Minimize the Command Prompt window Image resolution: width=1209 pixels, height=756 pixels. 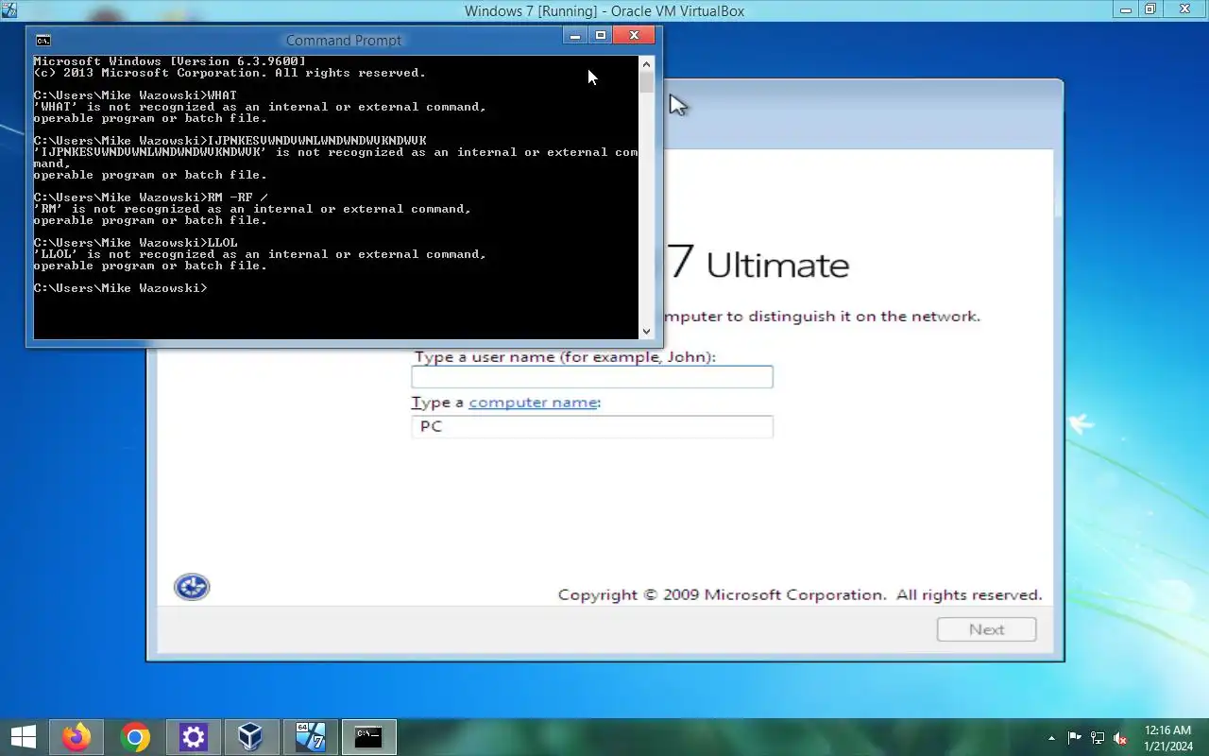pyautogui.click(x=575, y=36)
